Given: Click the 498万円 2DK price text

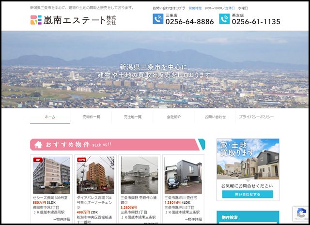Looking at the screenshot, I should 87,212.
